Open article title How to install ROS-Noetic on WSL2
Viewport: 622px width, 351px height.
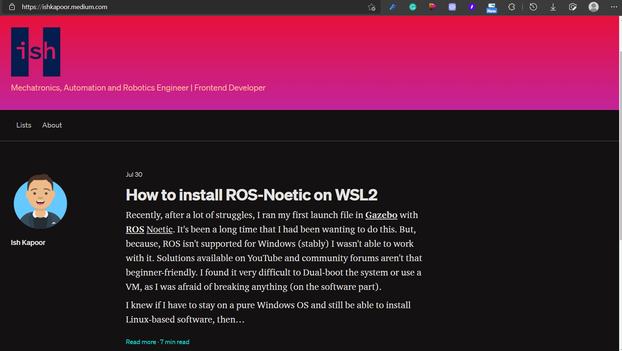click(x=252, y=195)
